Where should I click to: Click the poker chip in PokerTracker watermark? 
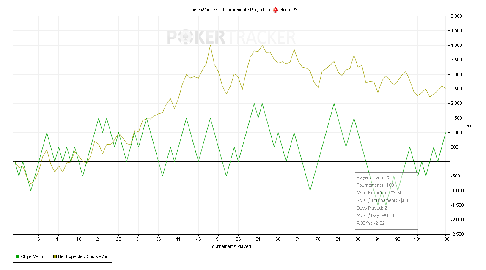coord(185,37)
